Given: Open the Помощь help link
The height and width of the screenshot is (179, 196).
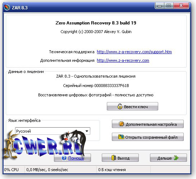Looking at the screenshot, I should 76,158.
